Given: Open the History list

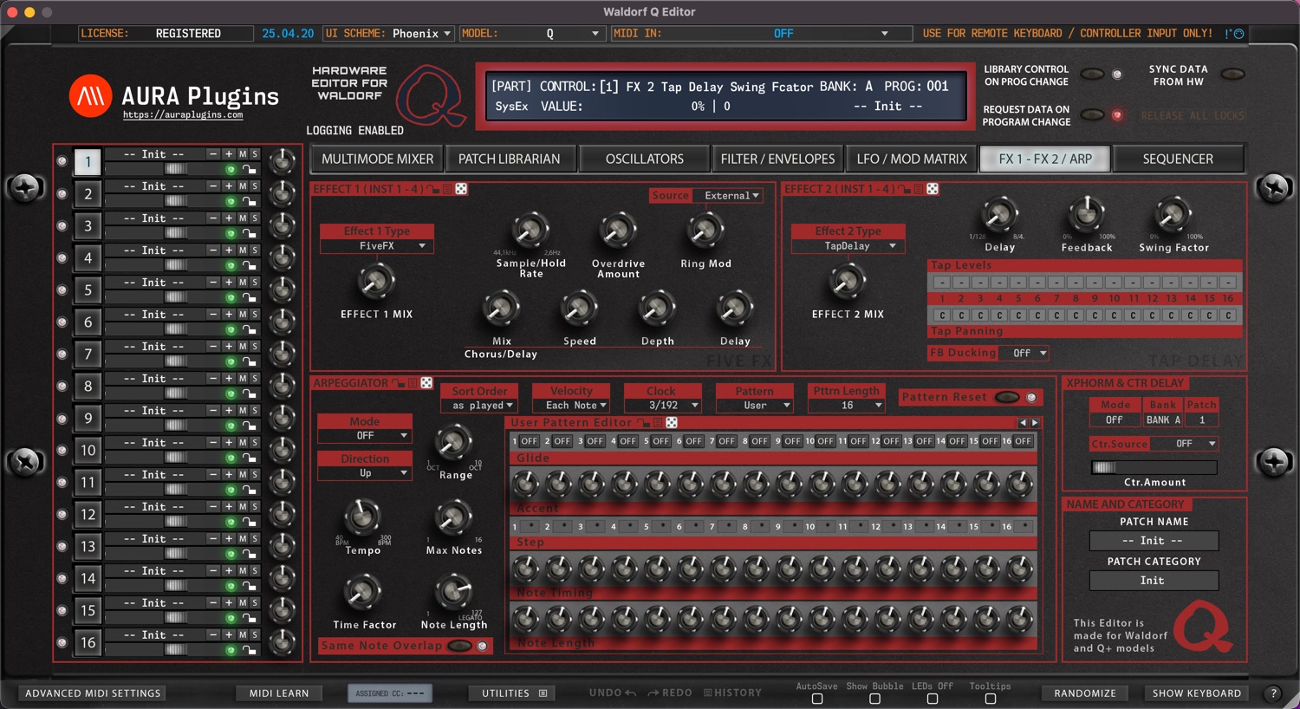Looking at the screenshot, I should [x=732, y=693].
